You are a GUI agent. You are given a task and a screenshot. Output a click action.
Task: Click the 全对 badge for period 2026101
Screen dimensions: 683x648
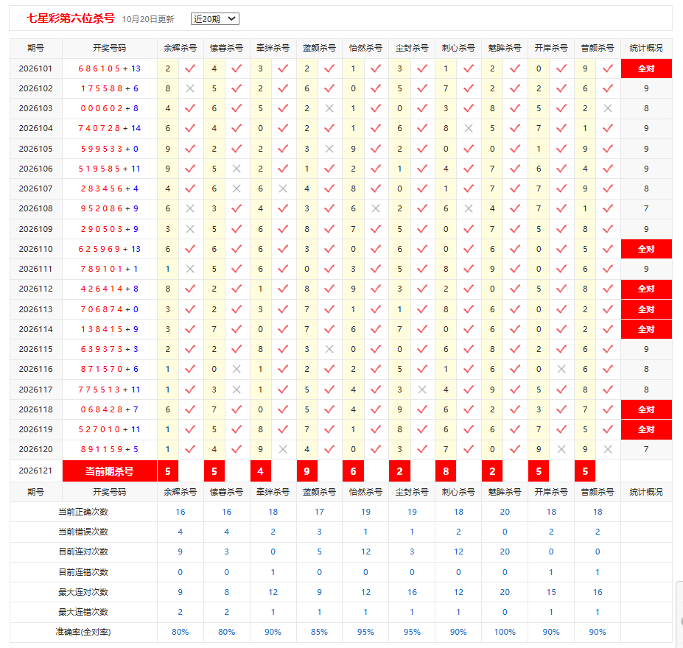pyautogui.click(x=646, y=68)
